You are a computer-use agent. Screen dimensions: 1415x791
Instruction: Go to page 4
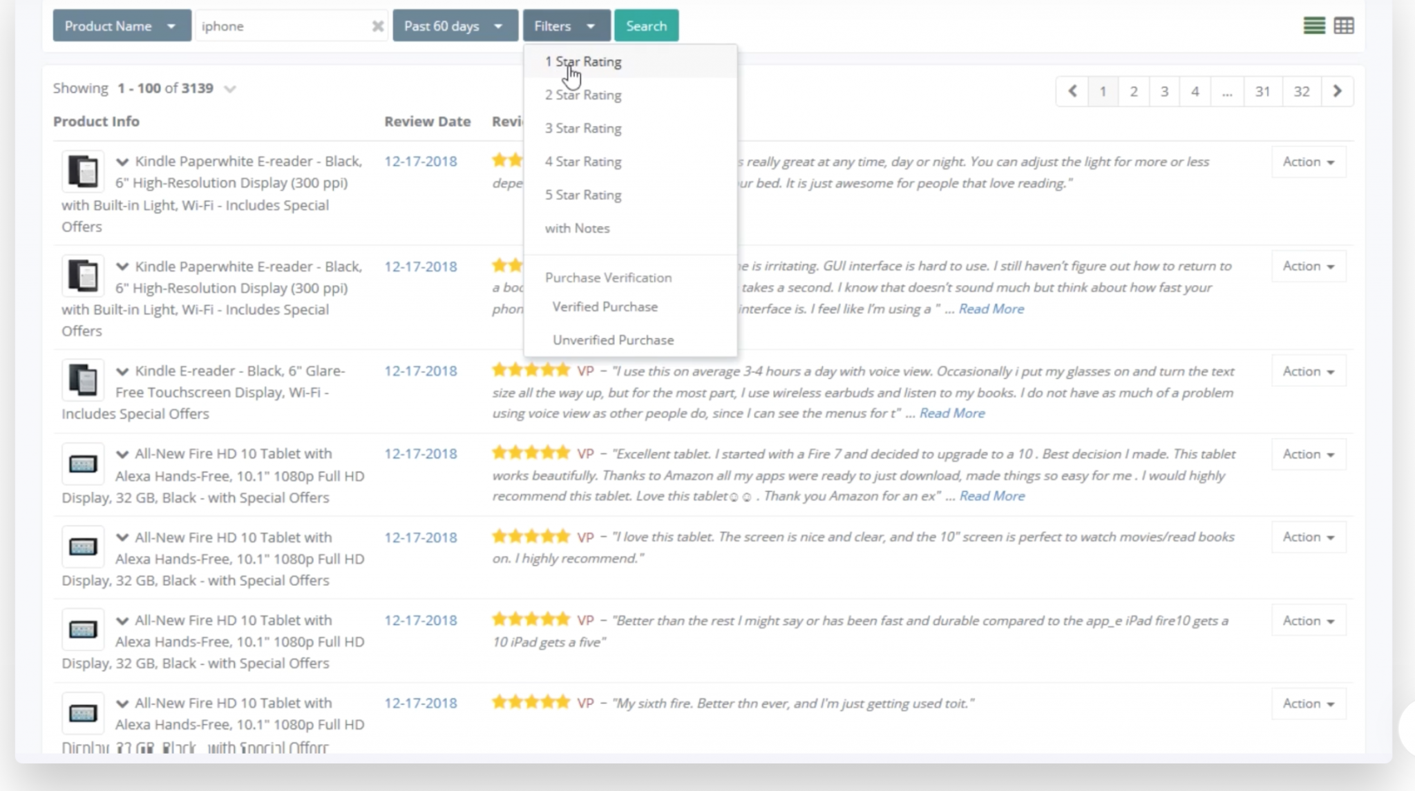[1195, 91]
